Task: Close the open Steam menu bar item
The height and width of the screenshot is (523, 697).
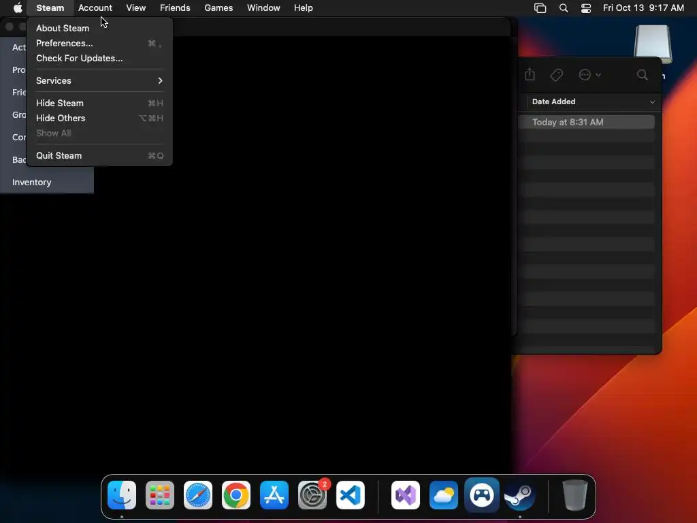Action: pos(50,7)
